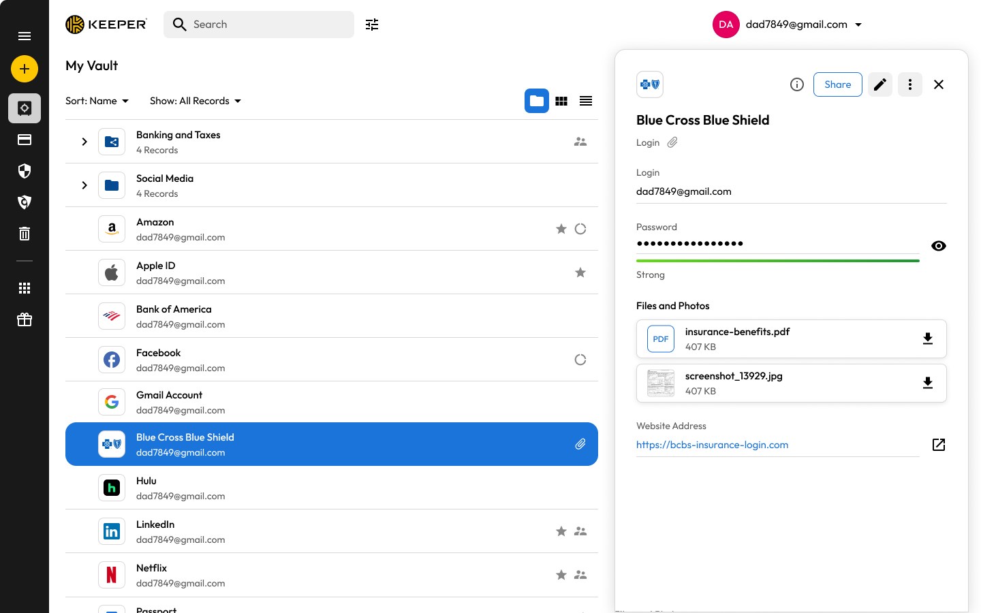This screenshot has height=613, width=981.
Task: Open record options with the three-dot menu
Action: (x=910, y=84)
